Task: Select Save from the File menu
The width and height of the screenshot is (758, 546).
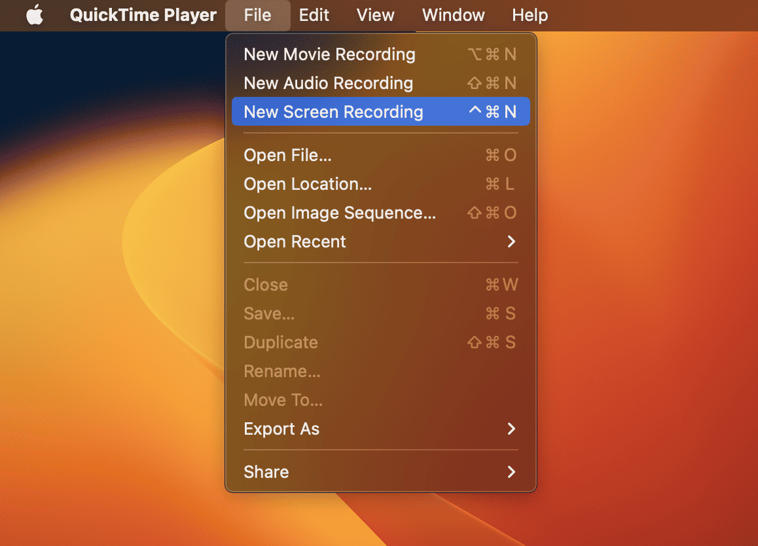Action: 268,314
